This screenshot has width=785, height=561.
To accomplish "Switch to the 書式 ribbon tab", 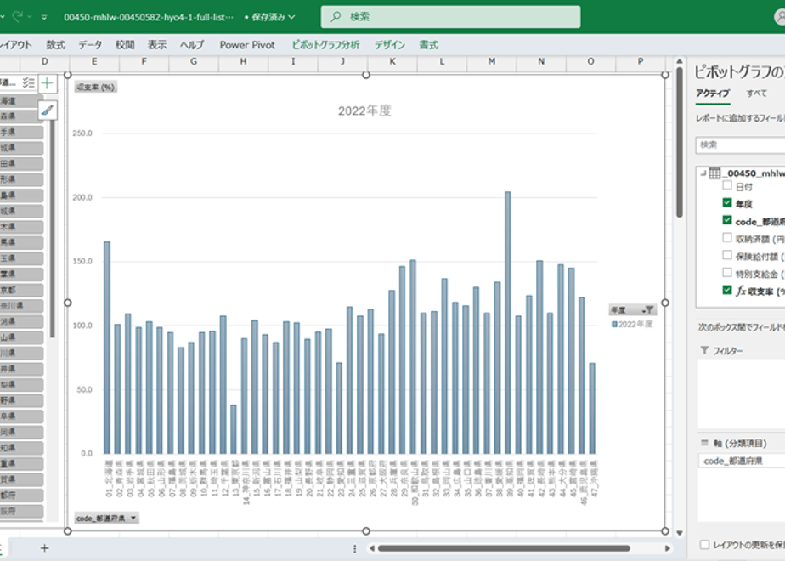I will coord(428,45).
